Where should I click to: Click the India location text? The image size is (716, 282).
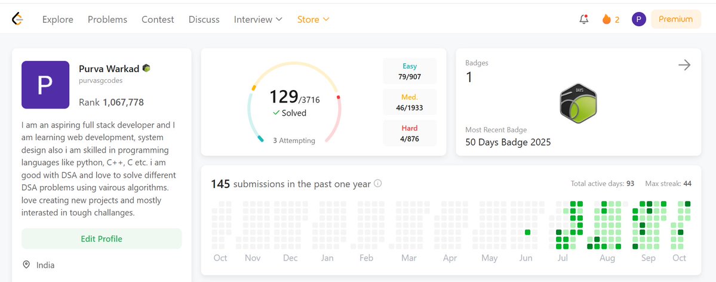(45, 265)
